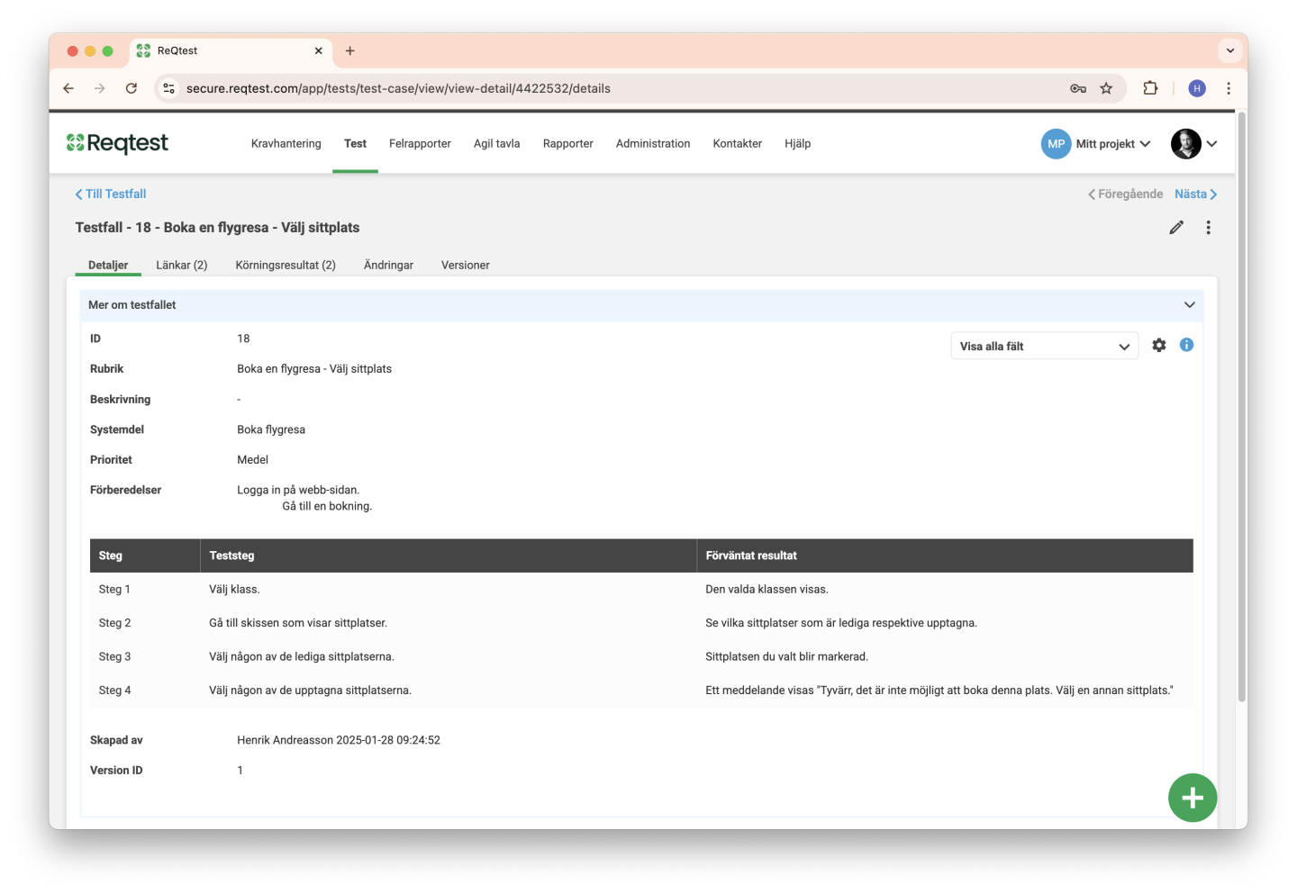The image size is (1297, 894).
Task: Click the Reqtest logo
Action: point(117,143)
